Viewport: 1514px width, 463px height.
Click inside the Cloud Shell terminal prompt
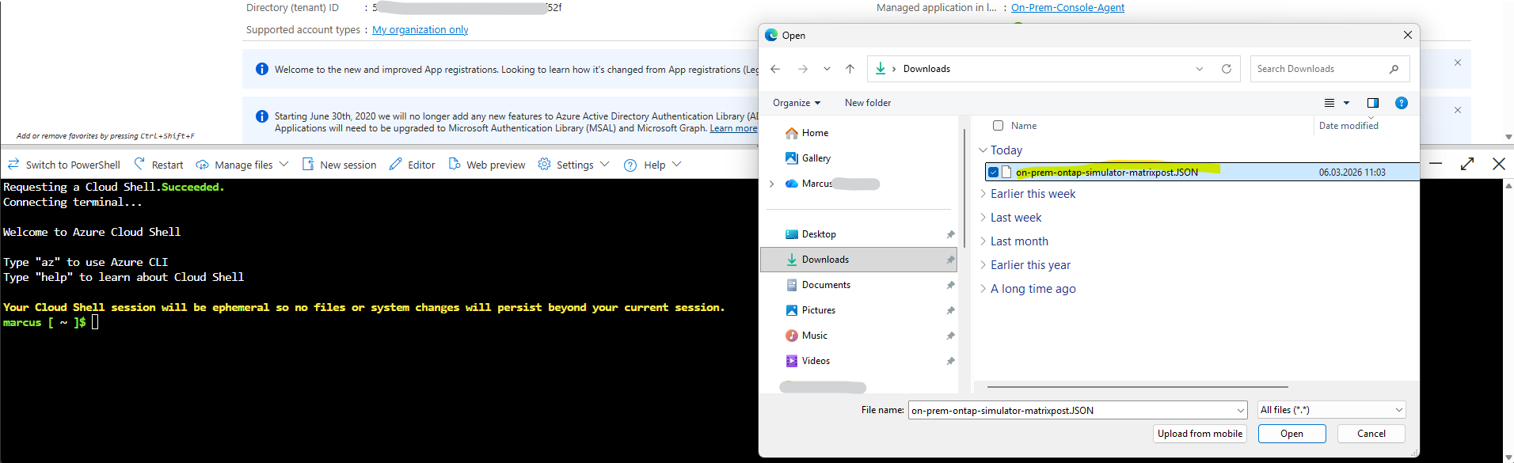click(95, 322)
